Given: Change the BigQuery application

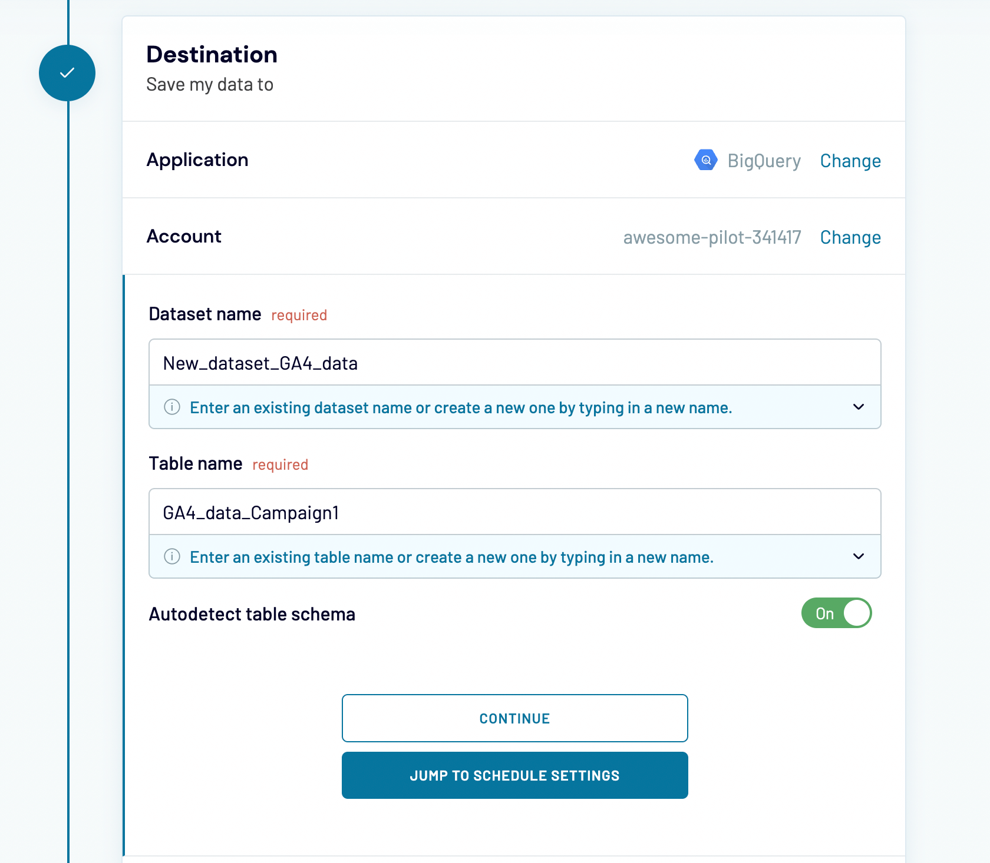Looking at the screenshot, I should pos(850,160).
